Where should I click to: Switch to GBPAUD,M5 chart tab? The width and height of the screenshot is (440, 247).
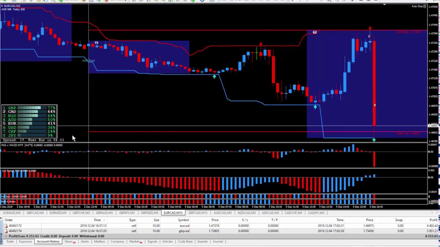click(x=104, y=213)
